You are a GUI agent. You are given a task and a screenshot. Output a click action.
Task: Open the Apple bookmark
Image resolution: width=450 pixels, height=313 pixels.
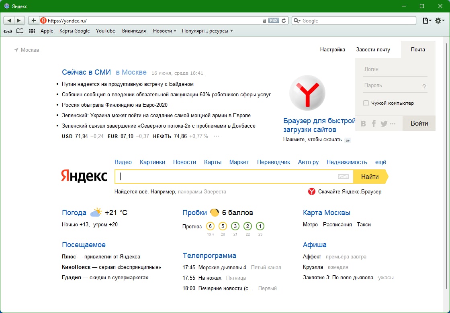click(47, 31)
